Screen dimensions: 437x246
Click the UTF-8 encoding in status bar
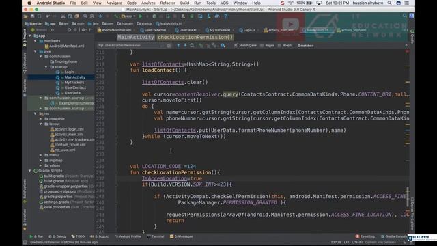356,242
